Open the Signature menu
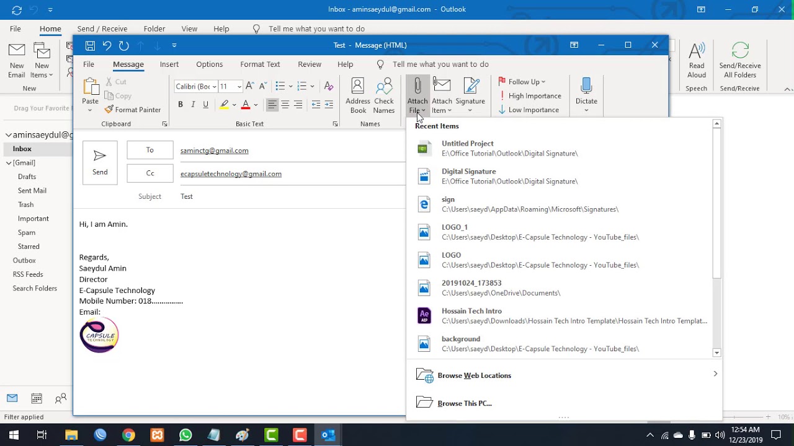 (x=470, y=95)
